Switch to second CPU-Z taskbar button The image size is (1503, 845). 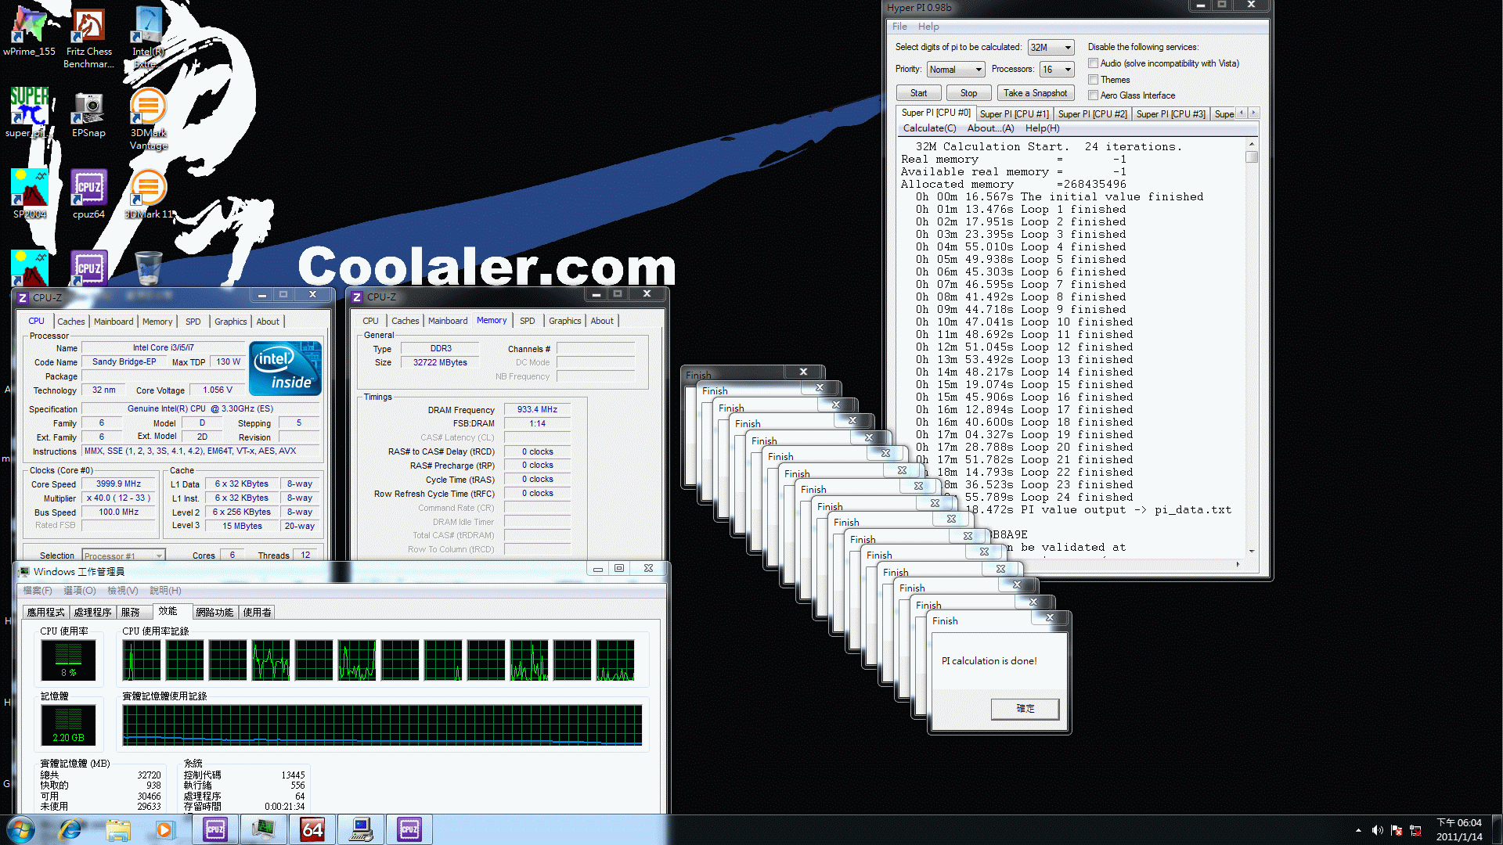[409, 829]
